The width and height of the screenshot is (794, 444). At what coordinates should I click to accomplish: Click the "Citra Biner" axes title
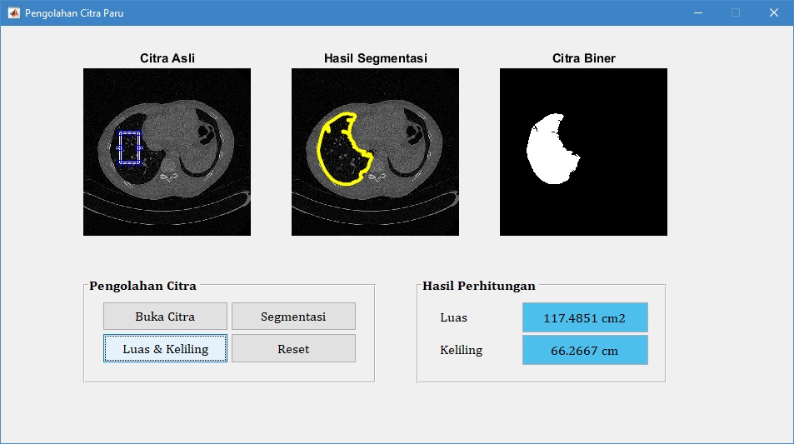[x=583, y=58]
